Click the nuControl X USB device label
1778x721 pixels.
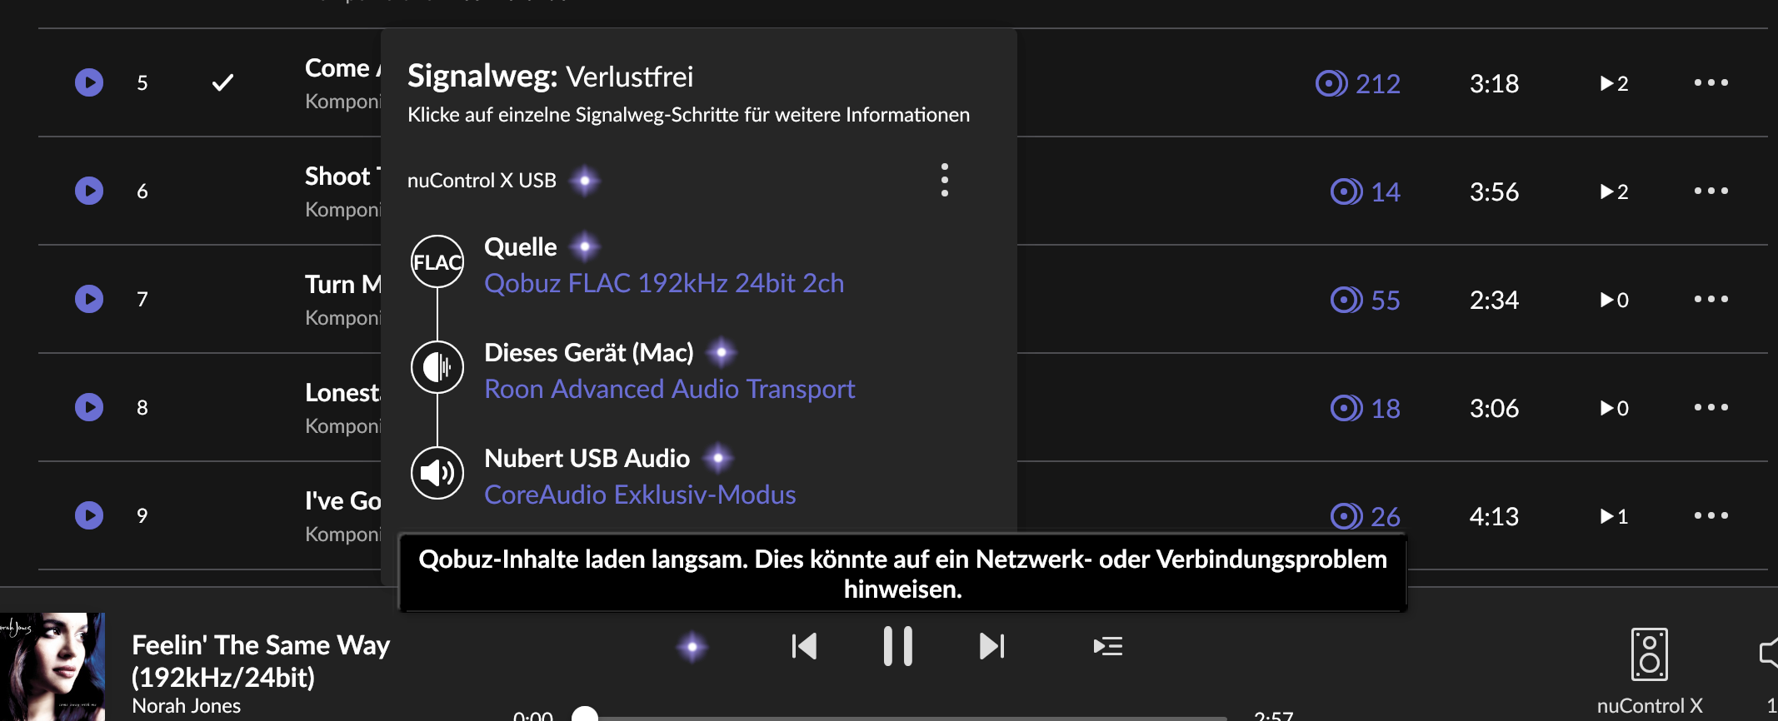click(x=482, y=181)
